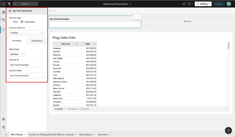This screenshot has height=137, width=235.
Task: Select the Filter radio button
Action: [10, 22]
